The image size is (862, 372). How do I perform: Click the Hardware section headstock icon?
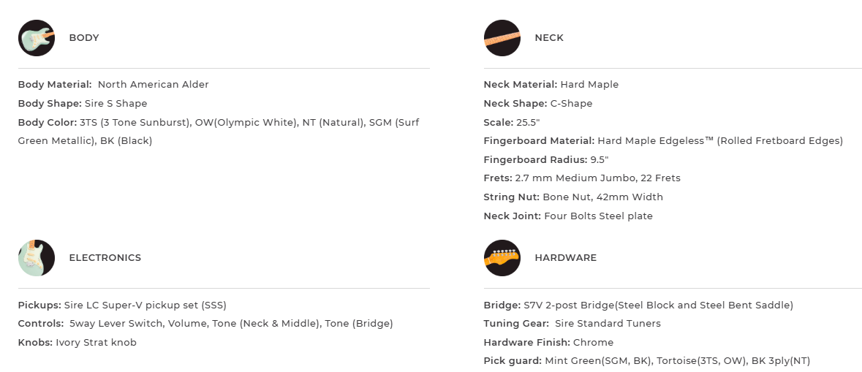(x=502, y=258)
